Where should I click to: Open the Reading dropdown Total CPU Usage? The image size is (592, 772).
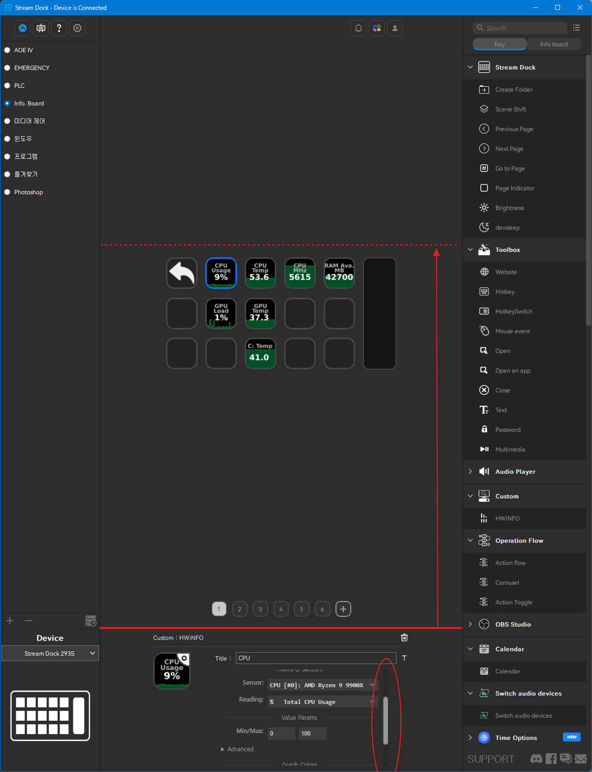pyautogui.click(x=323, y=702)
